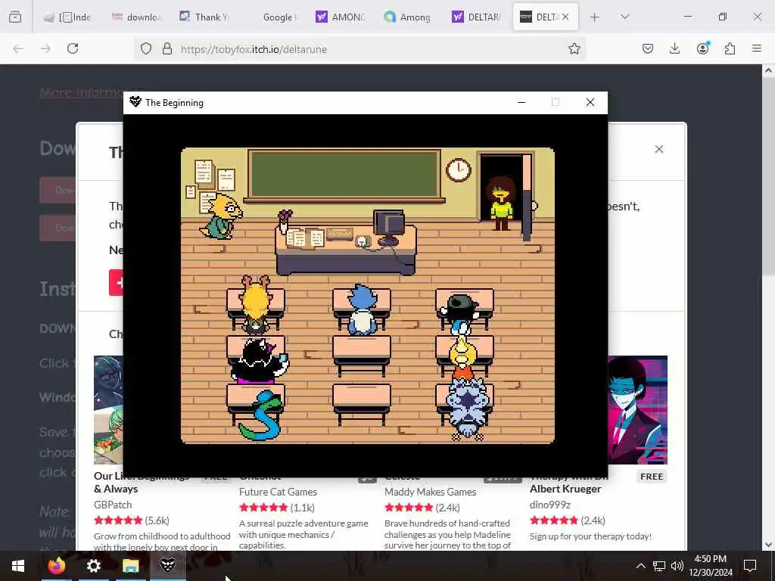Open Therapy with Dr. Albert Krueger thumbnail

[637, 410]
